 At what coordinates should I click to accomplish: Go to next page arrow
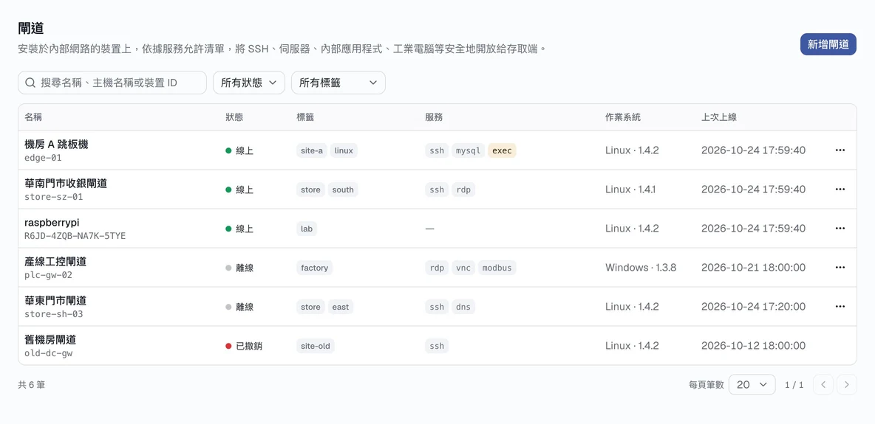846,384
